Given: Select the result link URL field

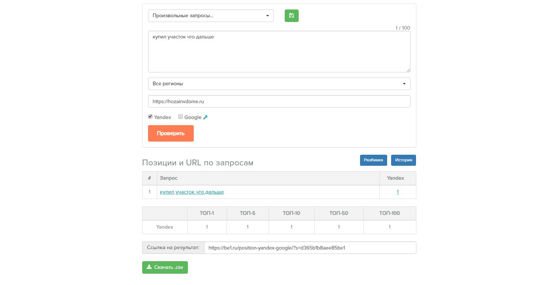Looking at the screenshot, I should pyautogui.click(x=310, y=248).
